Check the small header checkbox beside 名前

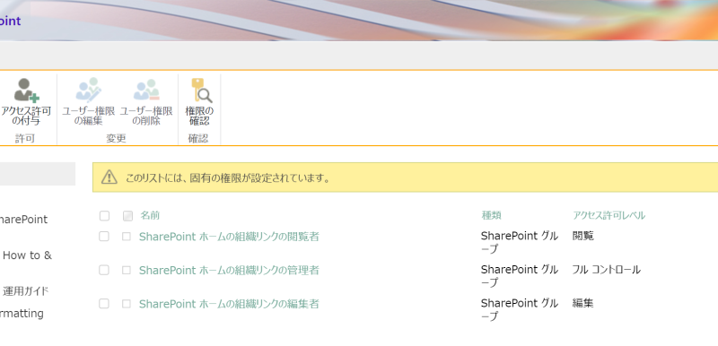coord(127,216)
